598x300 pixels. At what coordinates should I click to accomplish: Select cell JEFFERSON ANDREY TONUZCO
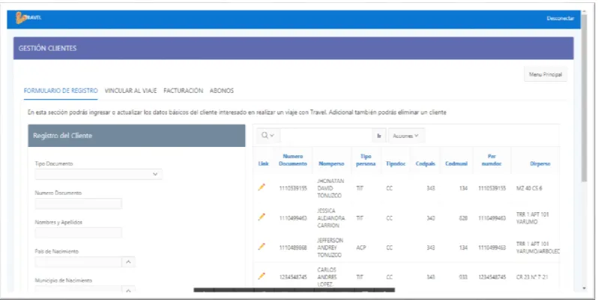click(x=330, y=247)
